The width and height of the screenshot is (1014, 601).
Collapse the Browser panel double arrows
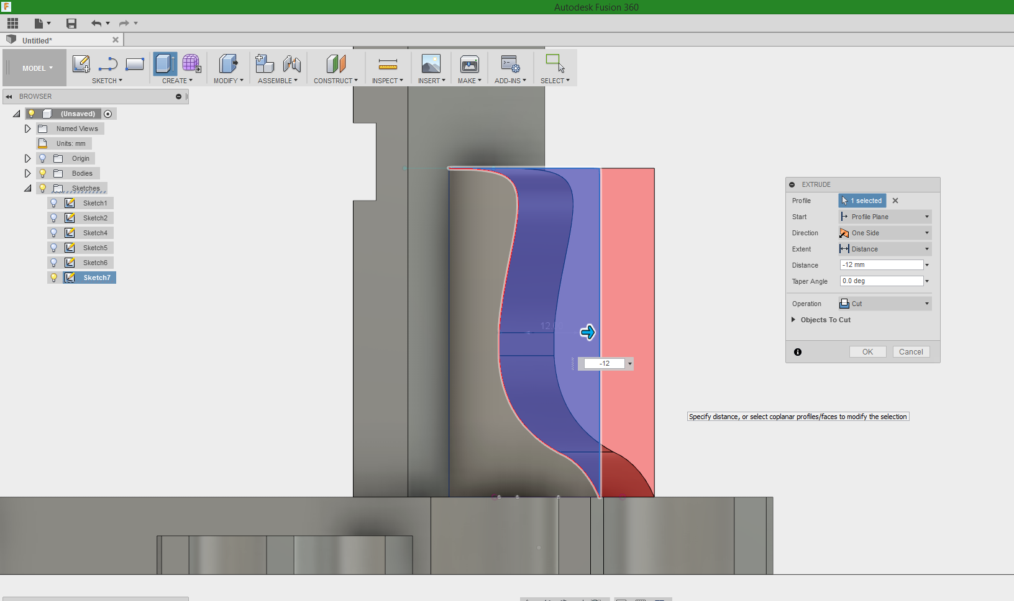tap(9, 97)
